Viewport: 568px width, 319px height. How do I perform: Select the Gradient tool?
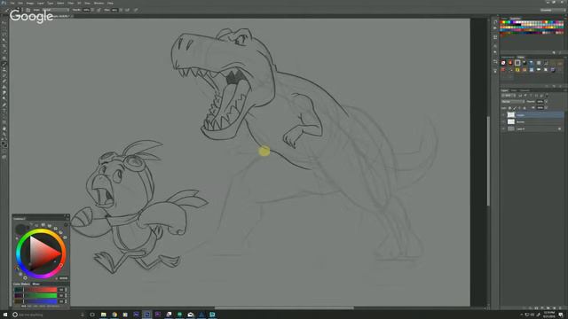tap(4, 87)
